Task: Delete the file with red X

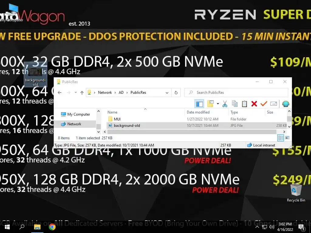Action: pyautogui.click(x=254, y=104)
